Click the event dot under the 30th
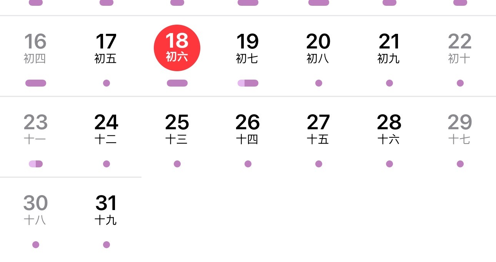The width and height of the screenshot is (496, 262). coord(36,245)
